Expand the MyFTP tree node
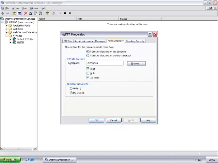This screenshot has width=218, height=163. (x=10, y=42)
